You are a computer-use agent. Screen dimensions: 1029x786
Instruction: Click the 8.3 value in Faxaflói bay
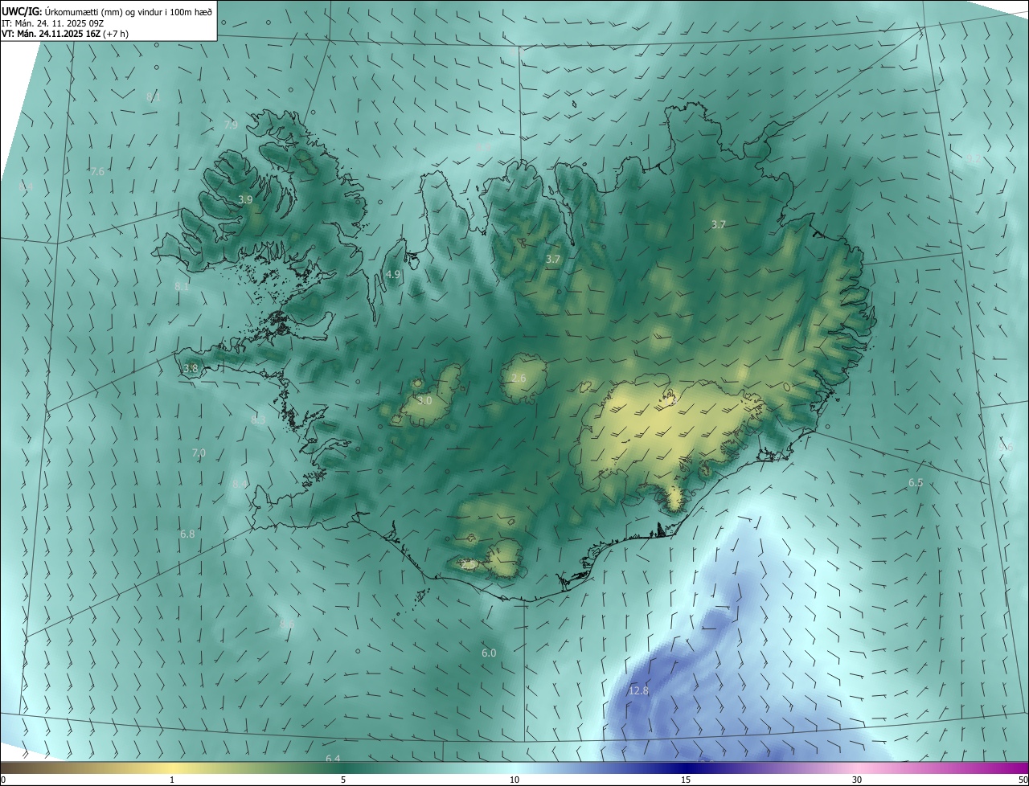tap(258, 420)
